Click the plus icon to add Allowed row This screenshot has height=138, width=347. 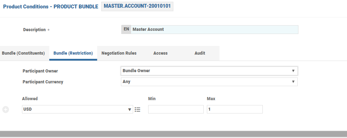point(6,109)
